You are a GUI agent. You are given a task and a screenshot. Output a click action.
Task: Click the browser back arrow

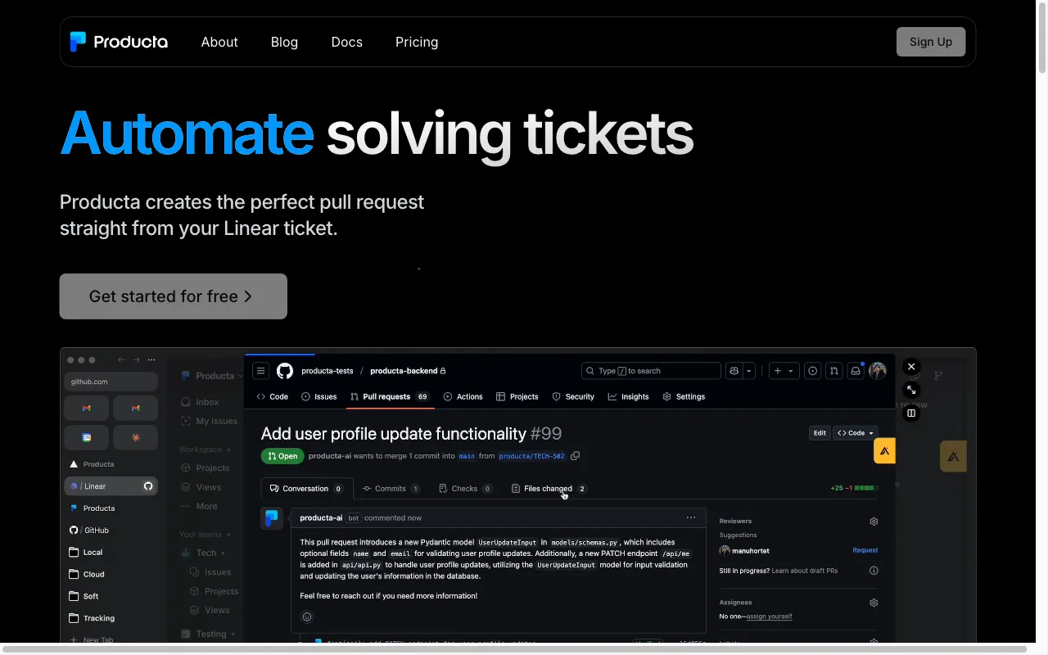click(121, 359)
